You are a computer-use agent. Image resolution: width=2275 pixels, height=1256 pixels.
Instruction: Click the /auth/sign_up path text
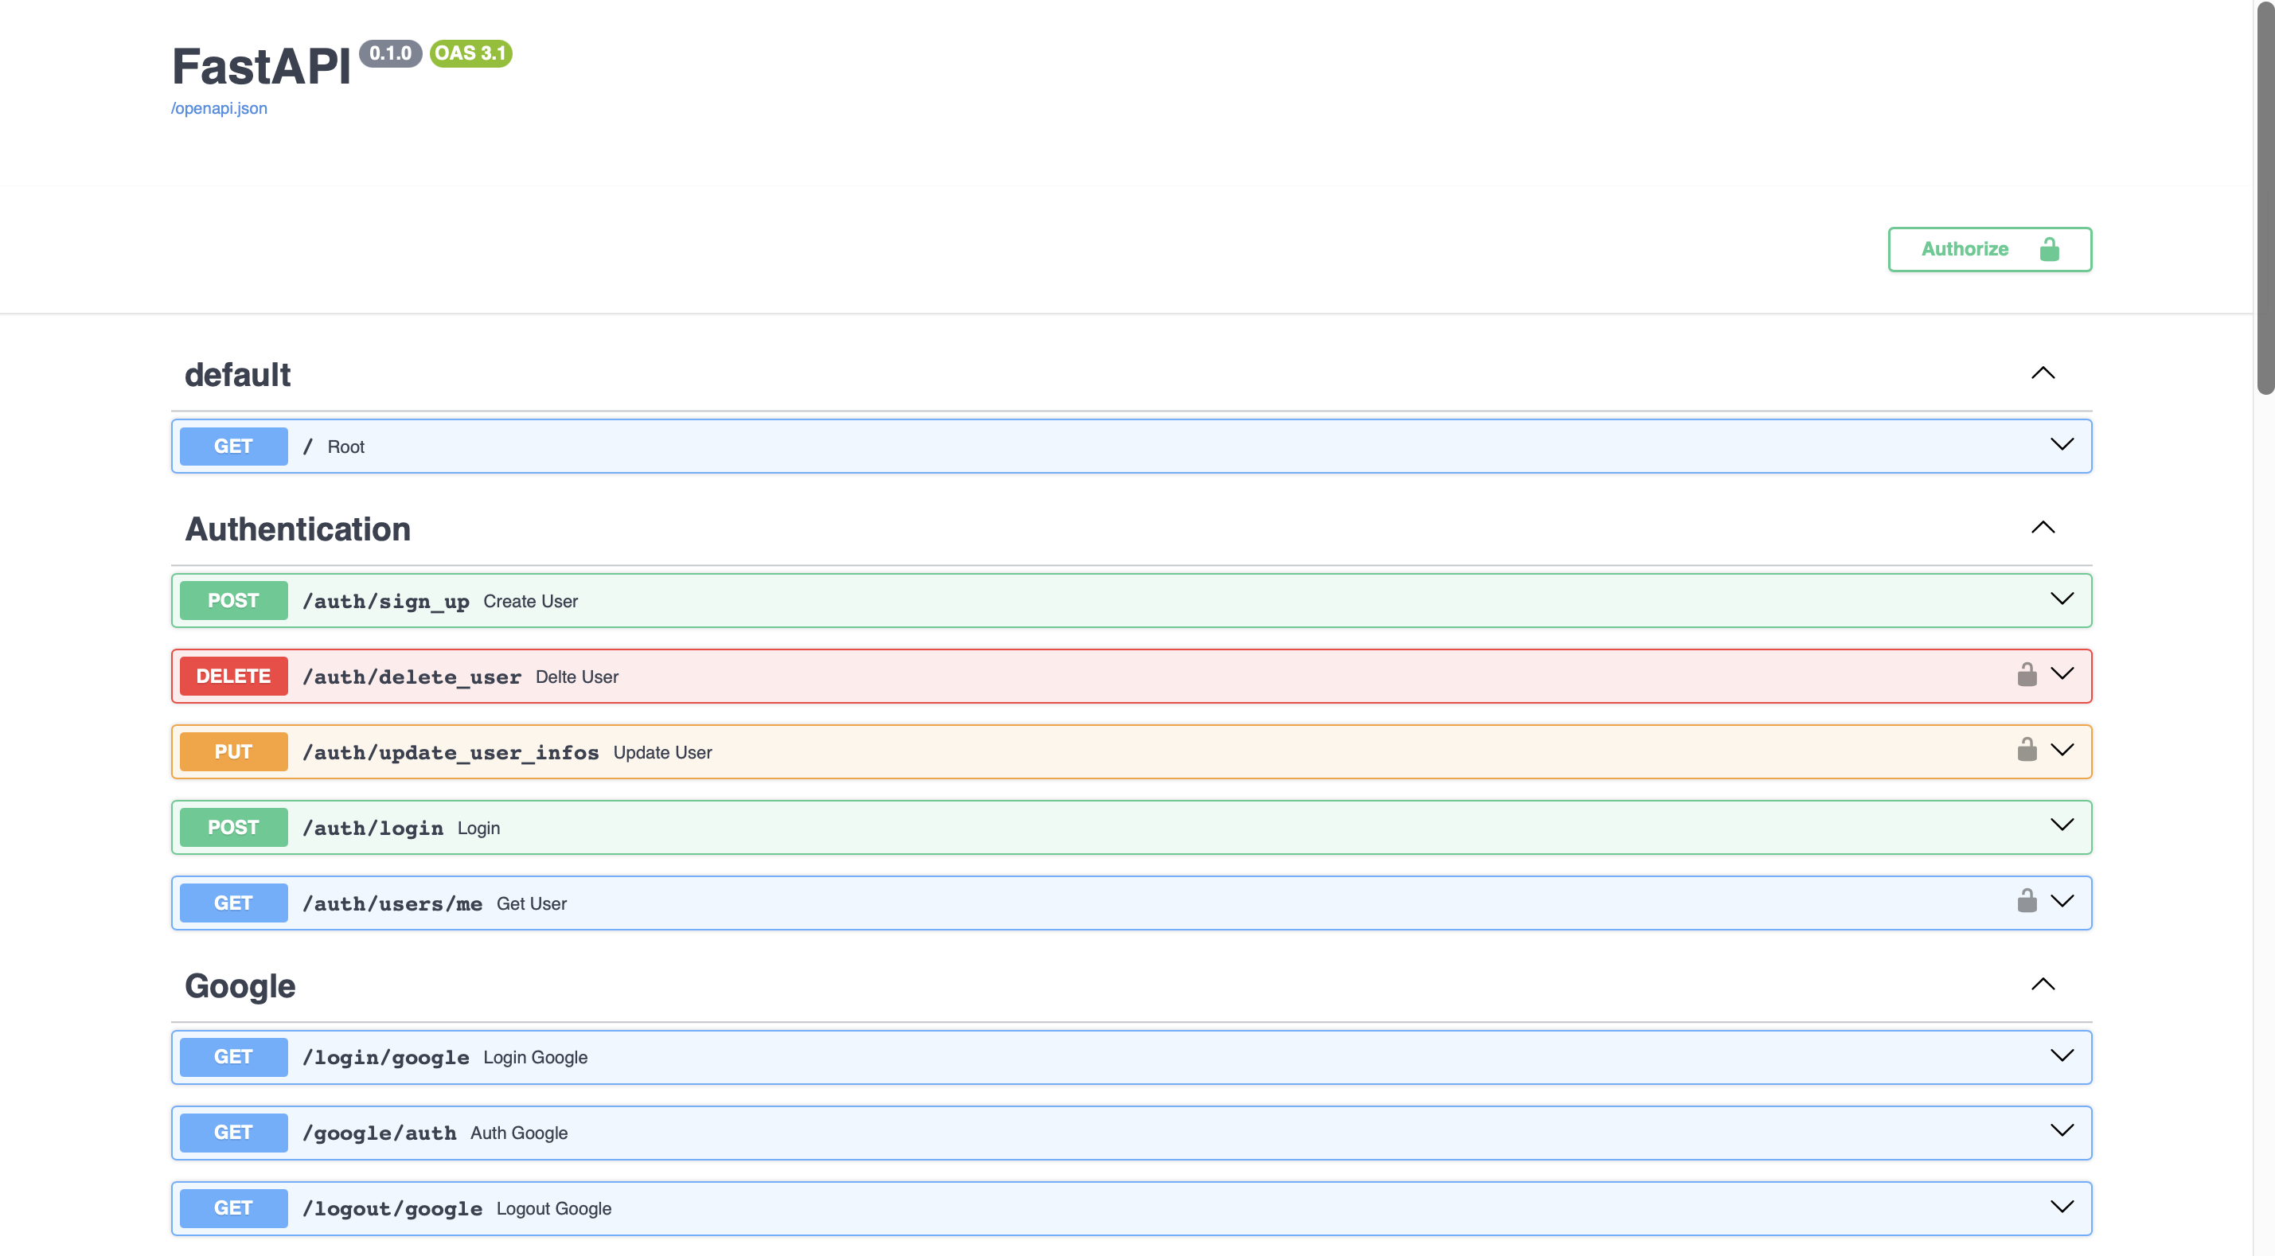(x=386, y=602)
